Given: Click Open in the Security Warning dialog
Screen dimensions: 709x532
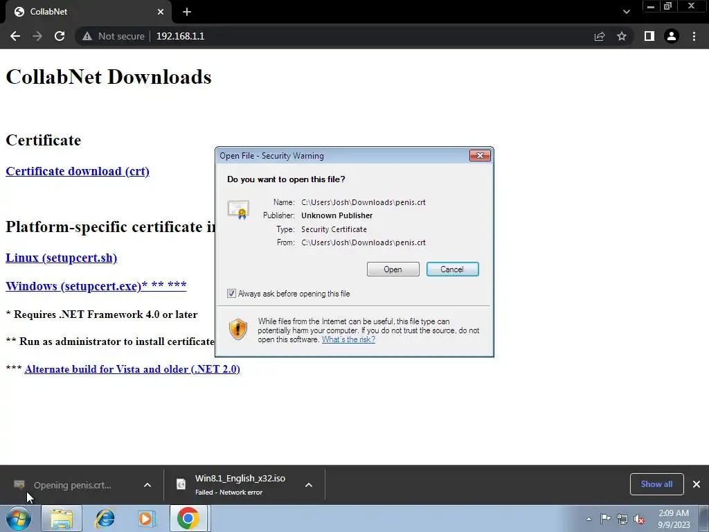Looking at the screenshot, I should 393,269.
